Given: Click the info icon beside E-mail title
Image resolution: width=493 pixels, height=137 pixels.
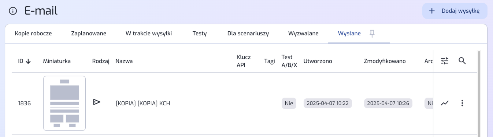Looking at the screenshot, I should 13,11.
